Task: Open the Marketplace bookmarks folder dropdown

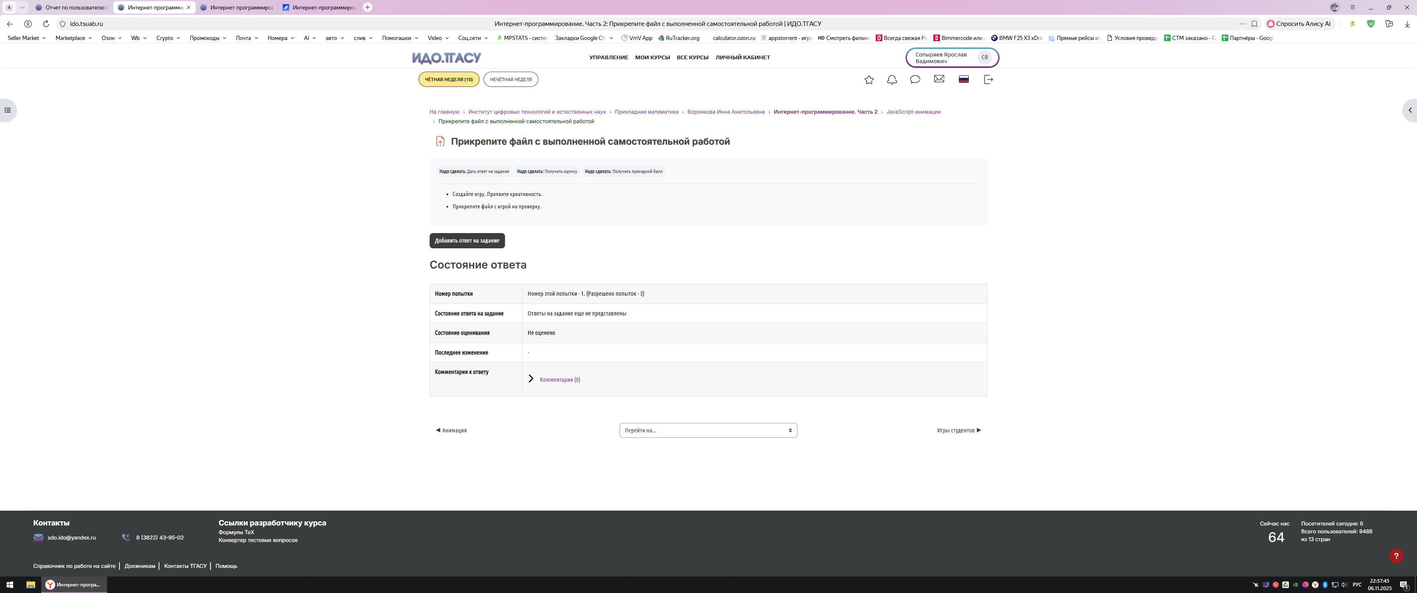Action: pos(73,38)
